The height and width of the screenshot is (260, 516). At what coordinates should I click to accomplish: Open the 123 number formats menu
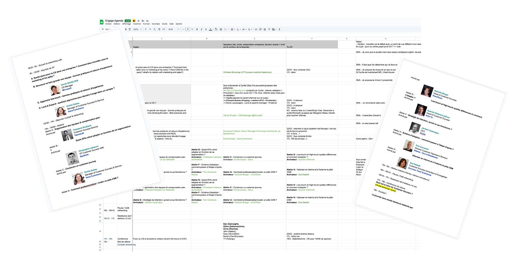click(x=163, y=29)
